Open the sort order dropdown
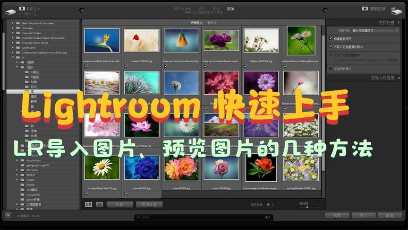The height and width of the screenshot is (230, 408). point(270,205)
